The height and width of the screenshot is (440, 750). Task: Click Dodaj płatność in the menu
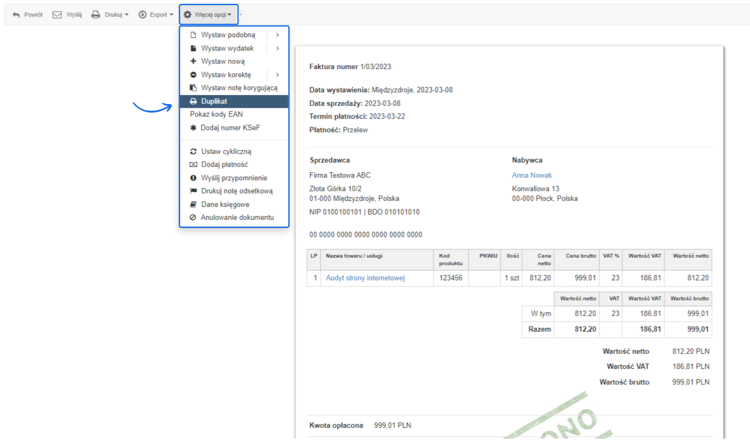click(224, 164)
